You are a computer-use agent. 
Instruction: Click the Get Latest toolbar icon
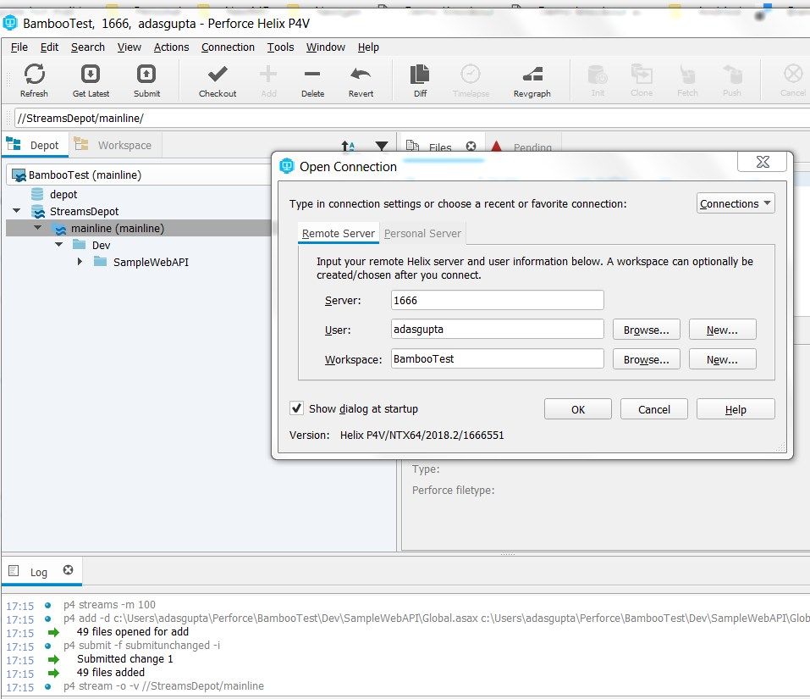91,74
